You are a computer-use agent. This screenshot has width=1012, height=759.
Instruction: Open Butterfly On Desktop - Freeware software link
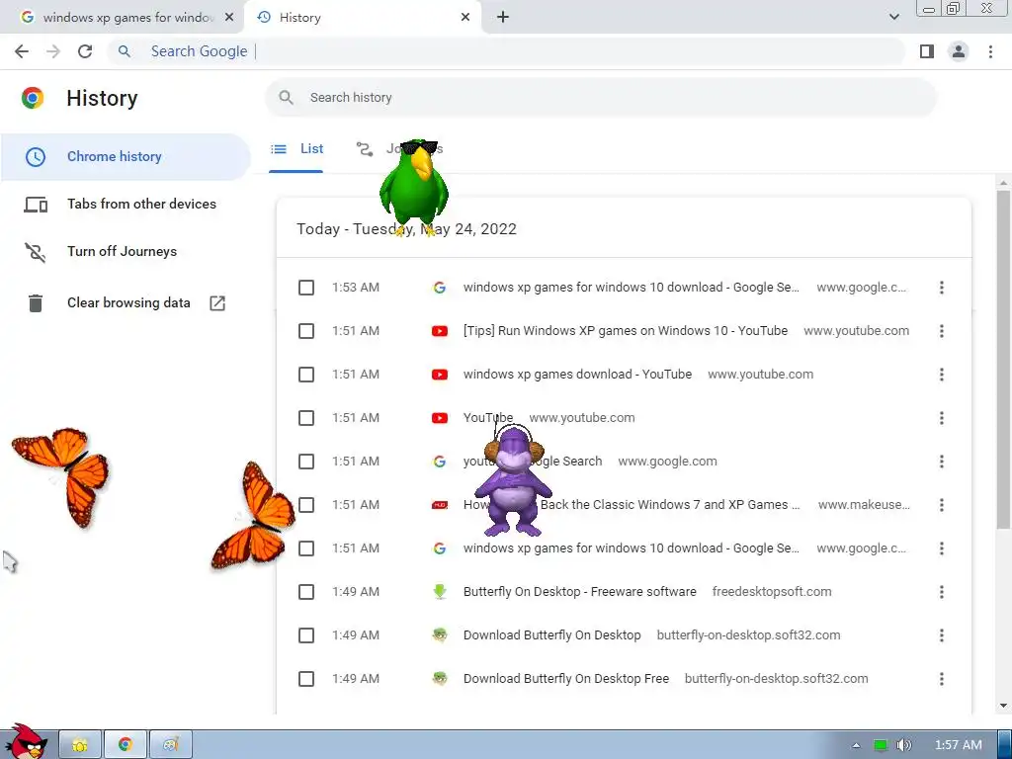pos(579,592)
